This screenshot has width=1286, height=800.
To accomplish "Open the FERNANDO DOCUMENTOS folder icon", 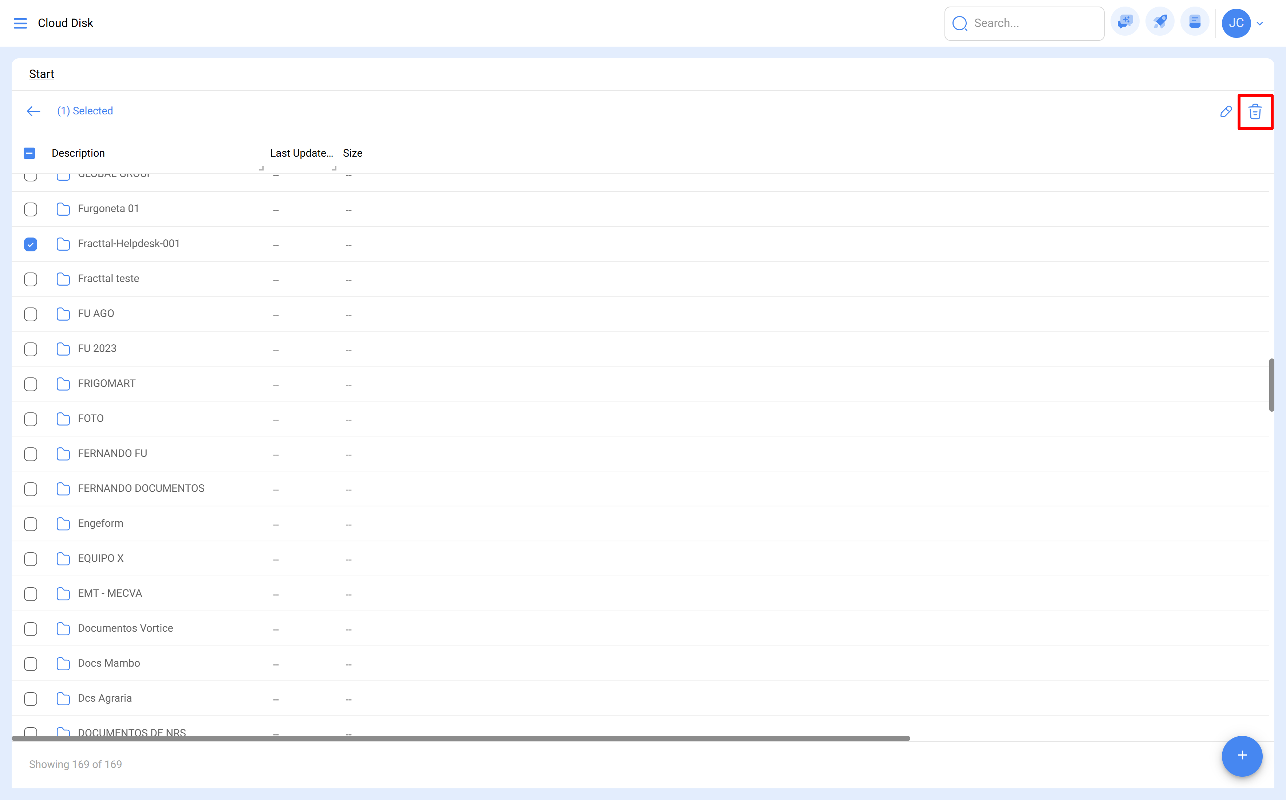I will [x=63, y=489].
